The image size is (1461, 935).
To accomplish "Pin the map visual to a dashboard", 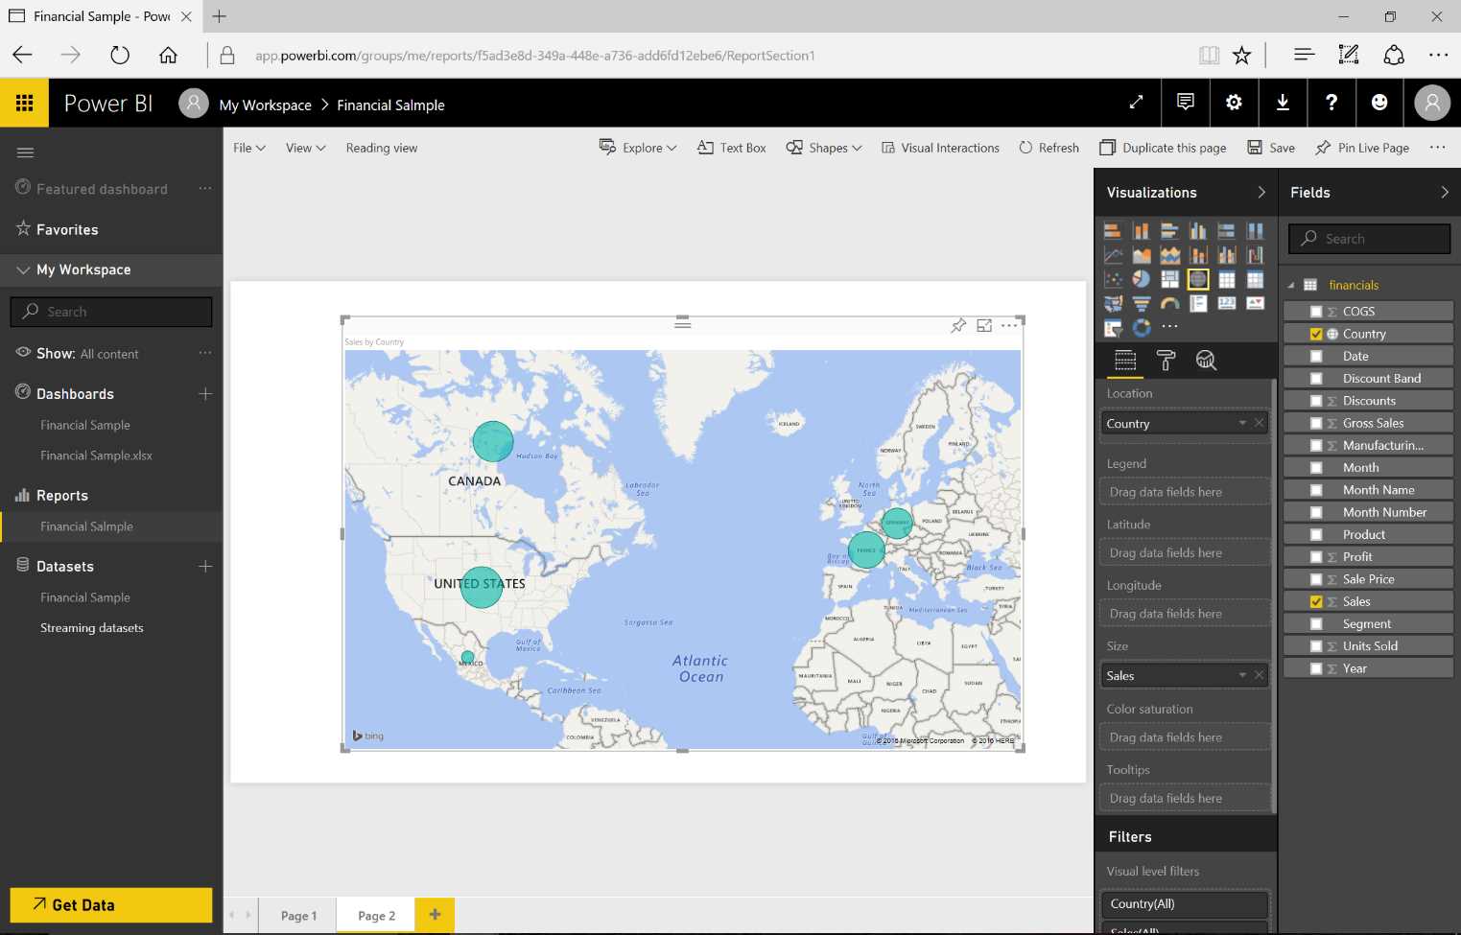I will 957,326.
